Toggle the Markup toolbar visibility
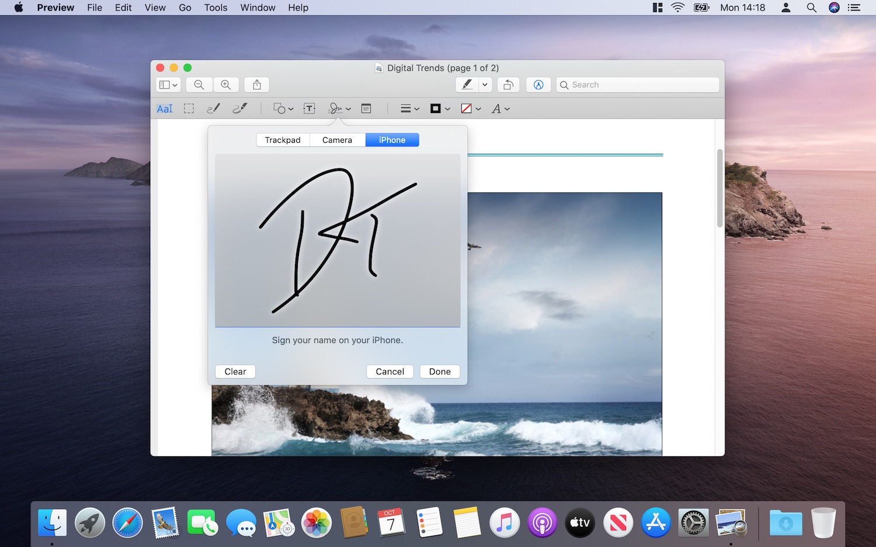876x547 pixels. (538, 85)
